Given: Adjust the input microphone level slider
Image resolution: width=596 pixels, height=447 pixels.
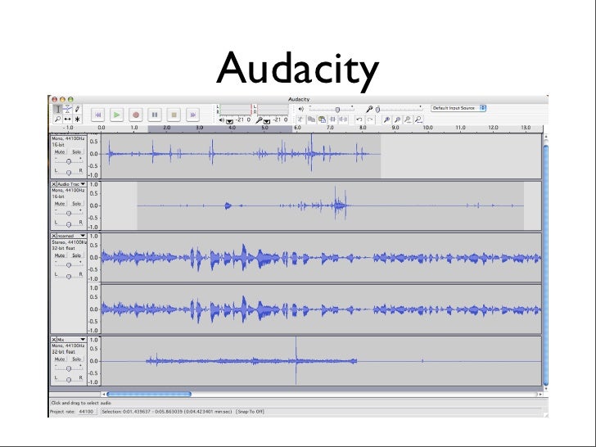Looking at the screenshot, I should pyautogui.click(x=400, y=110).
